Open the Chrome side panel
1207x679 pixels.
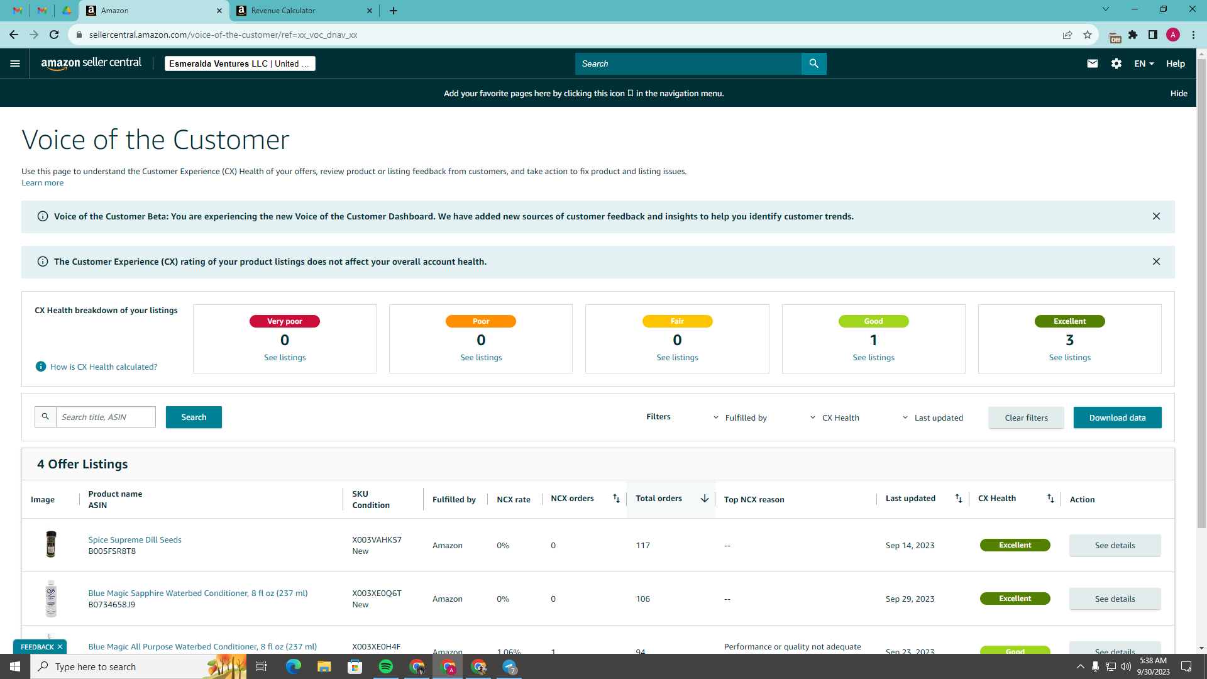point(1153,35)
